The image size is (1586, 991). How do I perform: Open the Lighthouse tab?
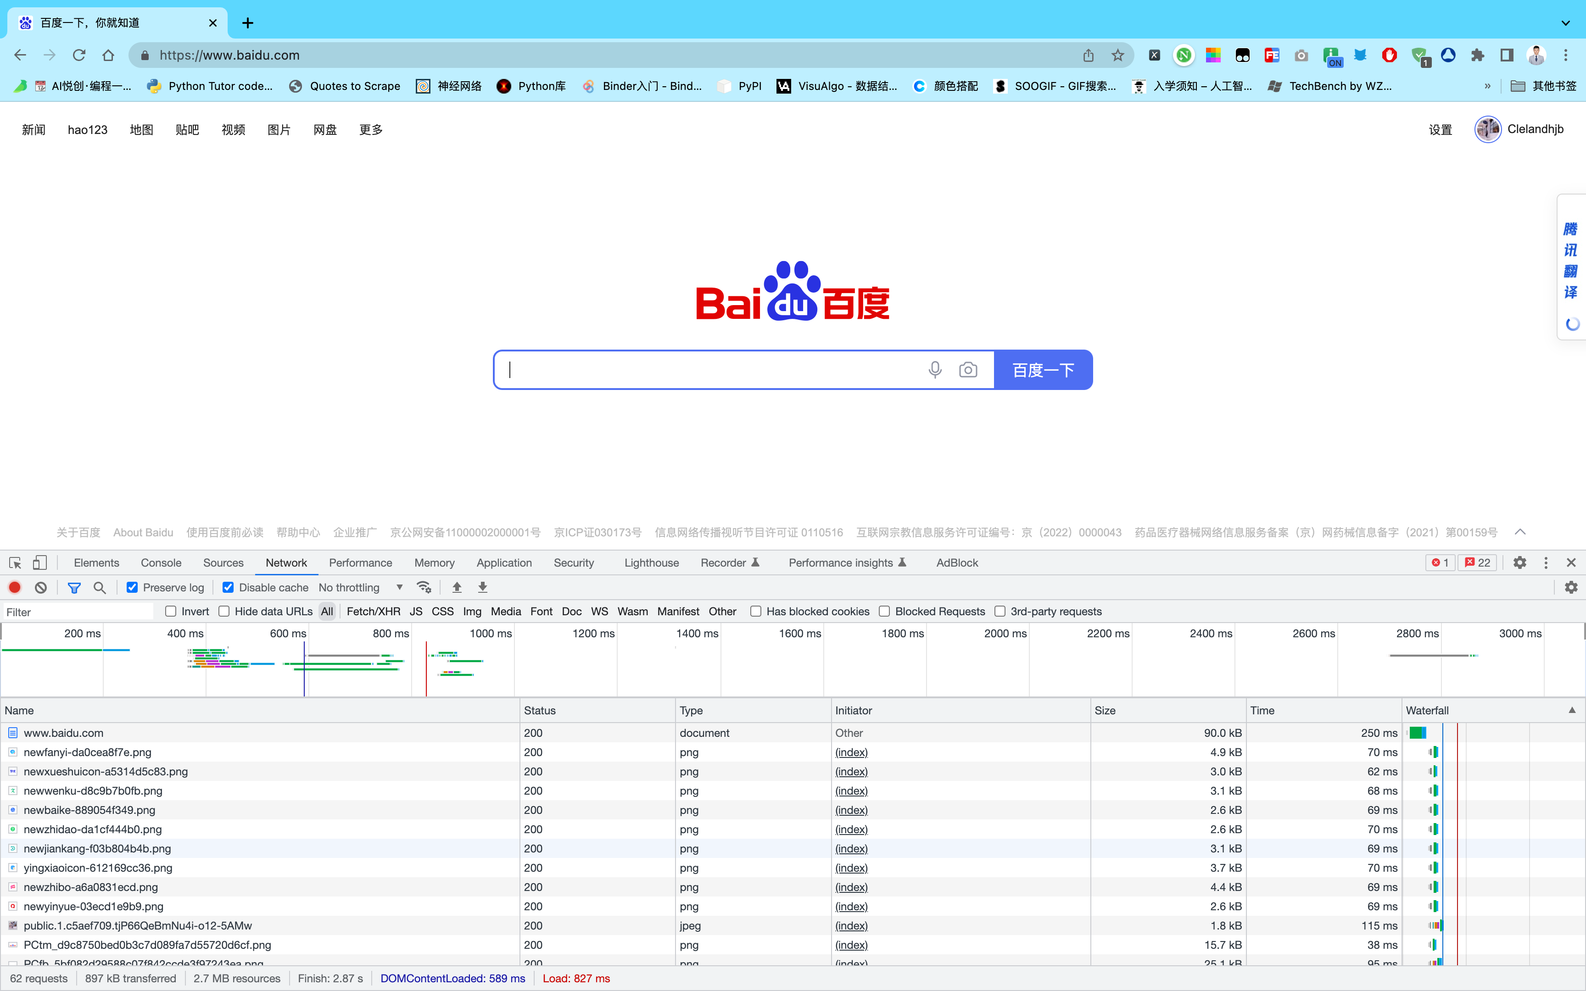[652, 562]
